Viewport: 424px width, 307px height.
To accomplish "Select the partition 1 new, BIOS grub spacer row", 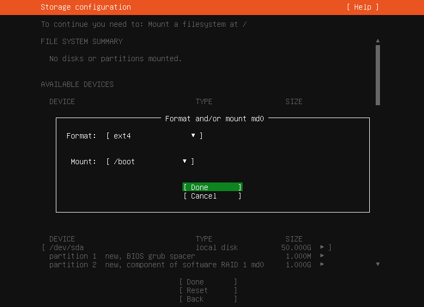I will click(187, 256).
